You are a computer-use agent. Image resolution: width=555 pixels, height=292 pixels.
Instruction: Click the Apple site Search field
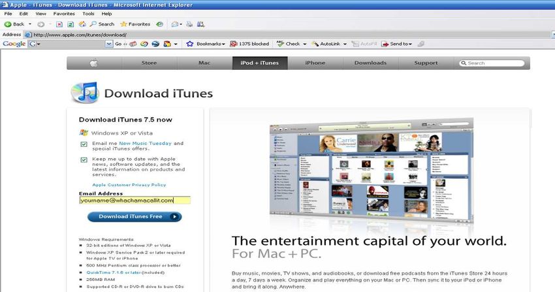pos(492,63)
